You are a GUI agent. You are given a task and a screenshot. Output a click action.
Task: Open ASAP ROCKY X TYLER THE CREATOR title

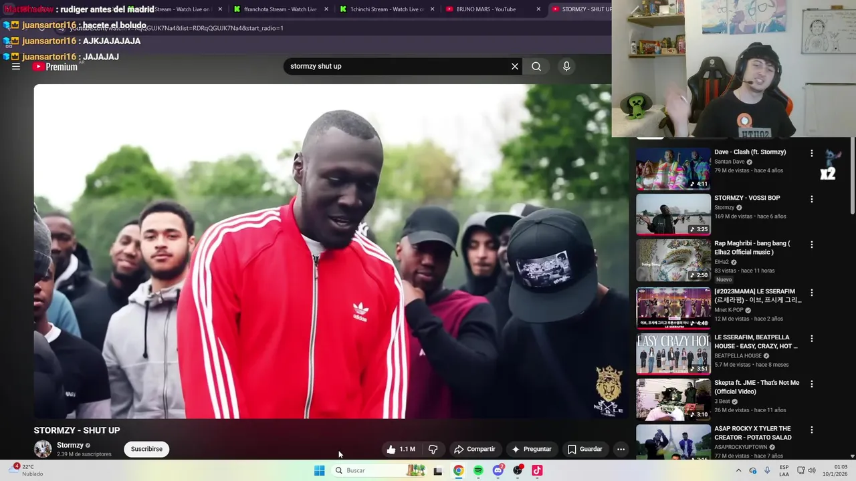pos(753,433)
